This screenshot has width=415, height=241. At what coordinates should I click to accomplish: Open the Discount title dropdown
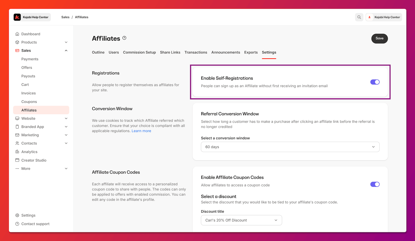pyautogui.click(x=241, y=220)
